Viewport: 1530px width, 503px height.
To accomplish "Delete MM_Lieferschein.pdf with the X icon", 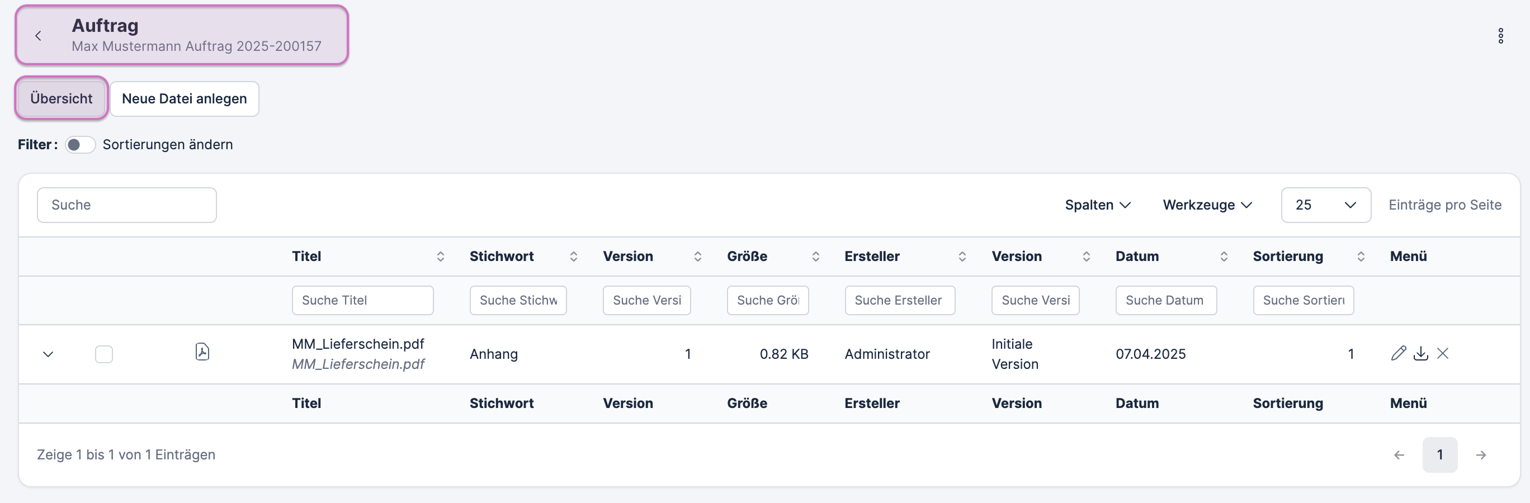I will 1443,353.
